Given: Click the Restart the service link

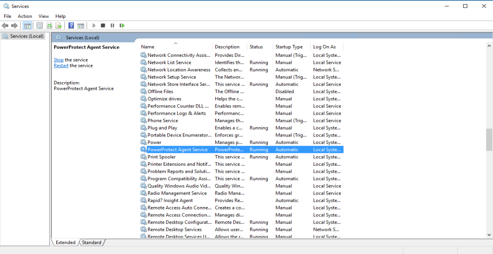Looking at the screenshot, I should click(x=61, y=66).
